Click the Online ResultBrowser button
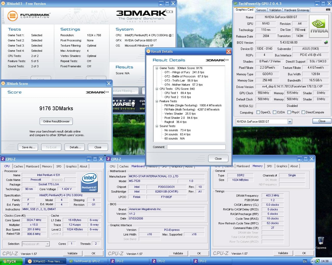The image size is (332, 265). point(56,121)
